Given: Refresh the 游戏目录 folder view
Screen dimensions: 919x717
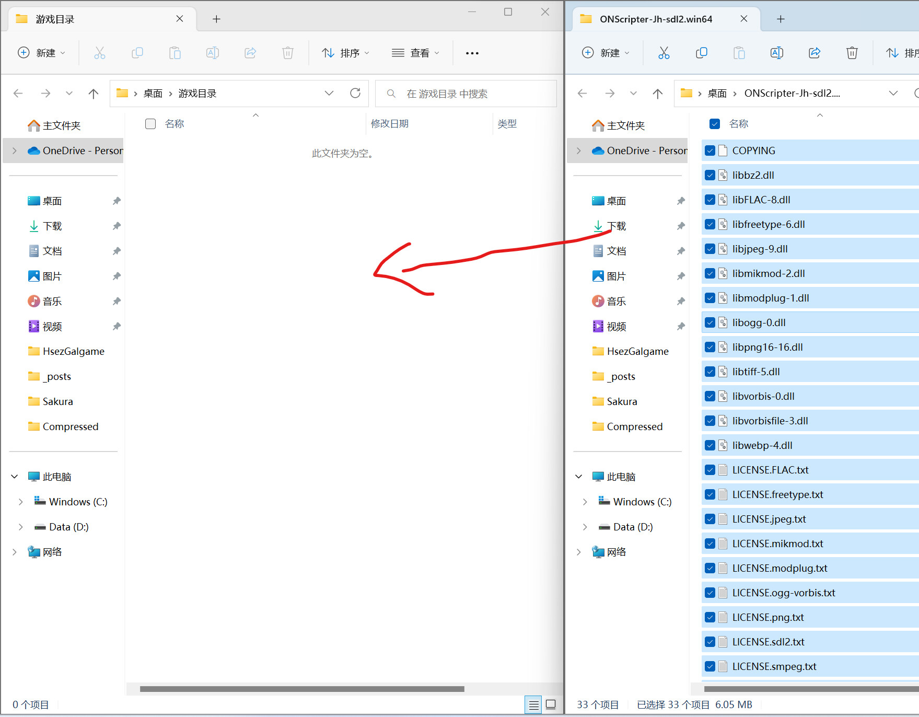Looking at the screenshot, I should 355,93.
